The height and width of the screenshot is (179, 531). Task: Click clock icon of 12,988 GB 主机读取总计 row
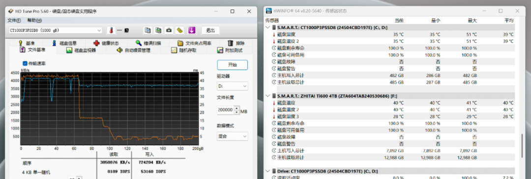tap(274, 157)
